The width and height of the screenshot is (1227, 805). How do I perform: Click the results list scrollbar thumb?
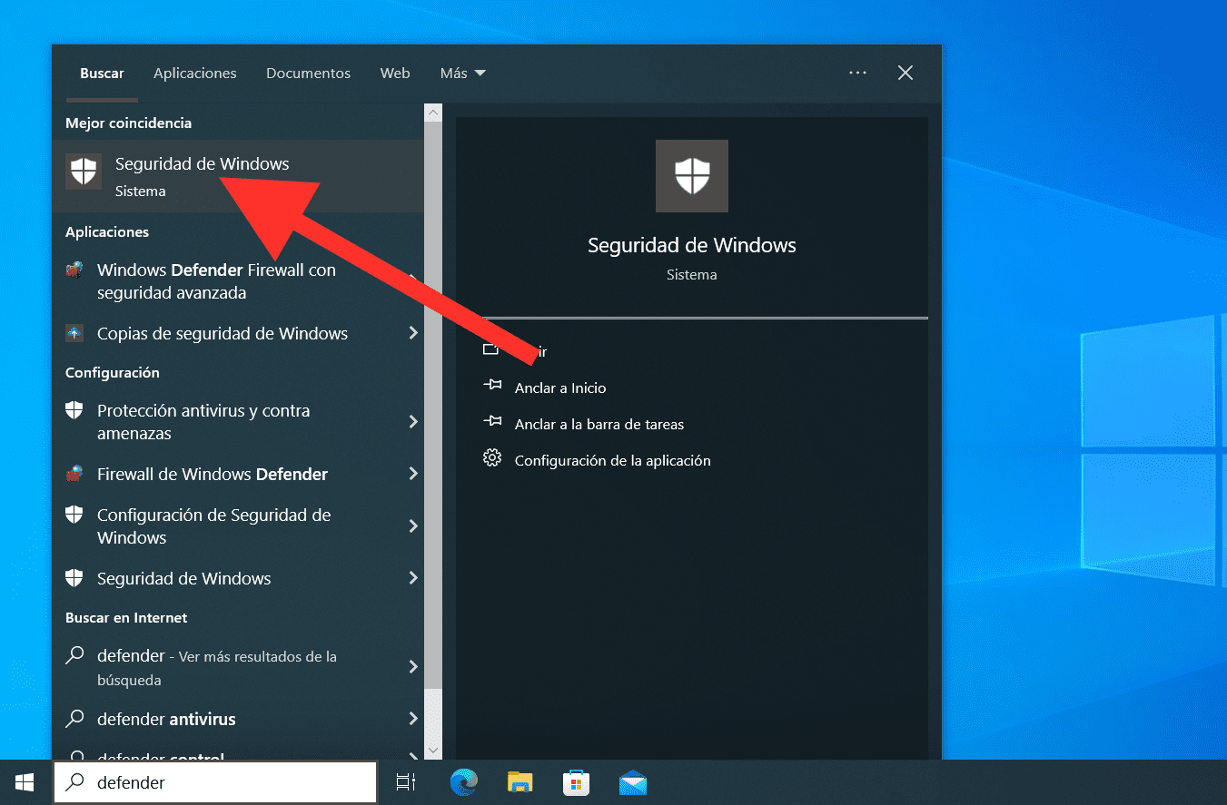[x=433, y=407]
